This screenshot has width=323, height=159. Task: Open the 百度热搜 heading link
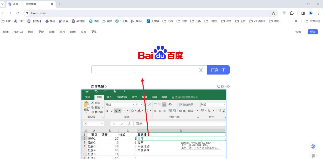99,86
